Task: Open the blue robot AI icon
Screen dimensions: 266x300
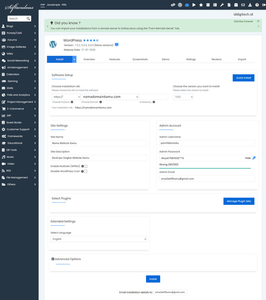Action: point(187,5)
